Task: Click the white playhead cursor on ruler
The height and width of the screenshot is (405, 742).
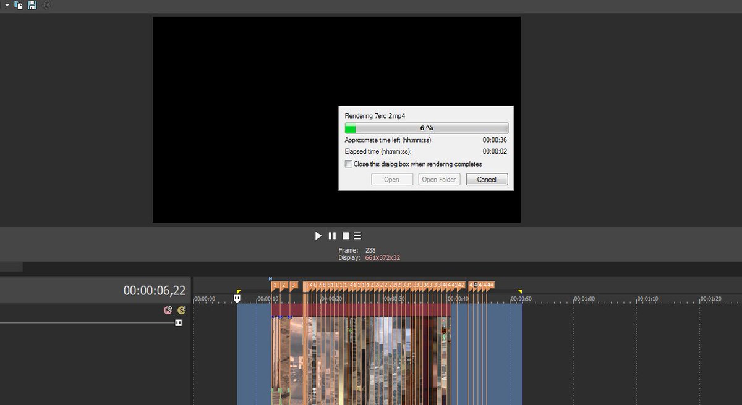Action: pos(237,298)
